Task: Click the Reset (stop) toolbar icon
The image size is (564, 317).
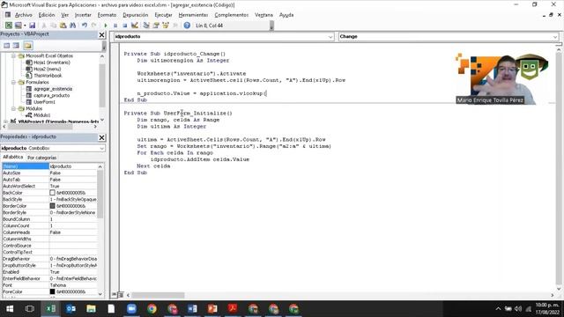Action: coord(124,26)
